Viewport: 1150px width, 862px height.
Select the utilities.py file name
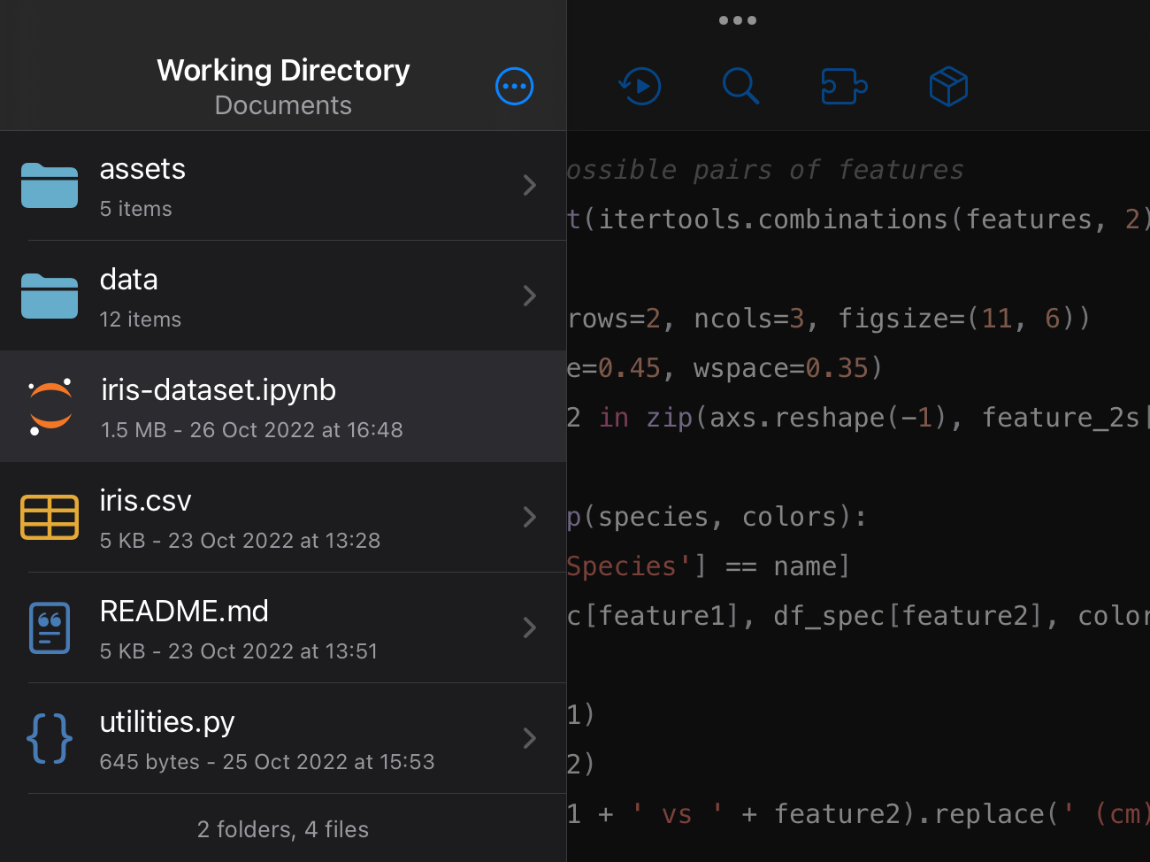(167, 722)
